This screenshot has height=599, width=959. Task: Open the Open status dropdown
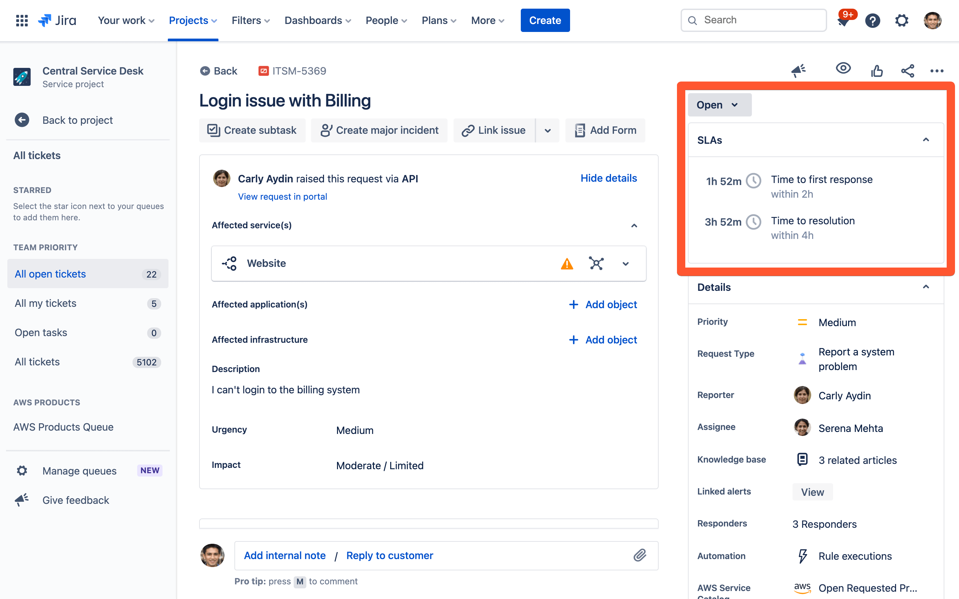pyautogui.click(x=720, y=104)
